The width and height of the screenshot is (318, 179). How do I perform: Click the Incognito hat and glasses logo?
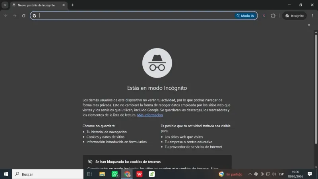tap(157, 63)
